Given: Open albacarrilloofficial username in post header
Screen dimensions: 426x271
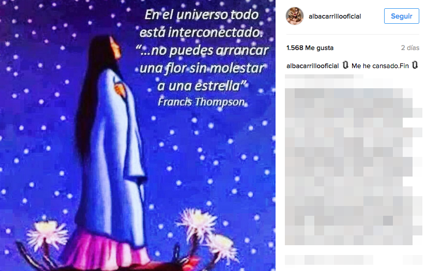Looking at the screenshot, I should point(334,17).
